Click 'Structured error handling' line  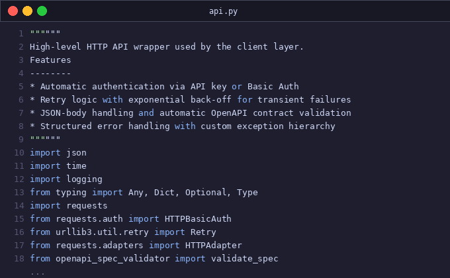point(183,126)
